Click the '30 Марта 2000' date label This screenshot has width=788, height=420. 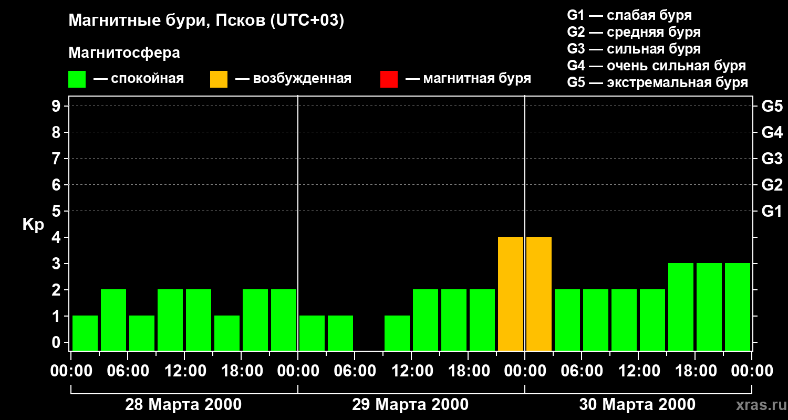point(637,405)
